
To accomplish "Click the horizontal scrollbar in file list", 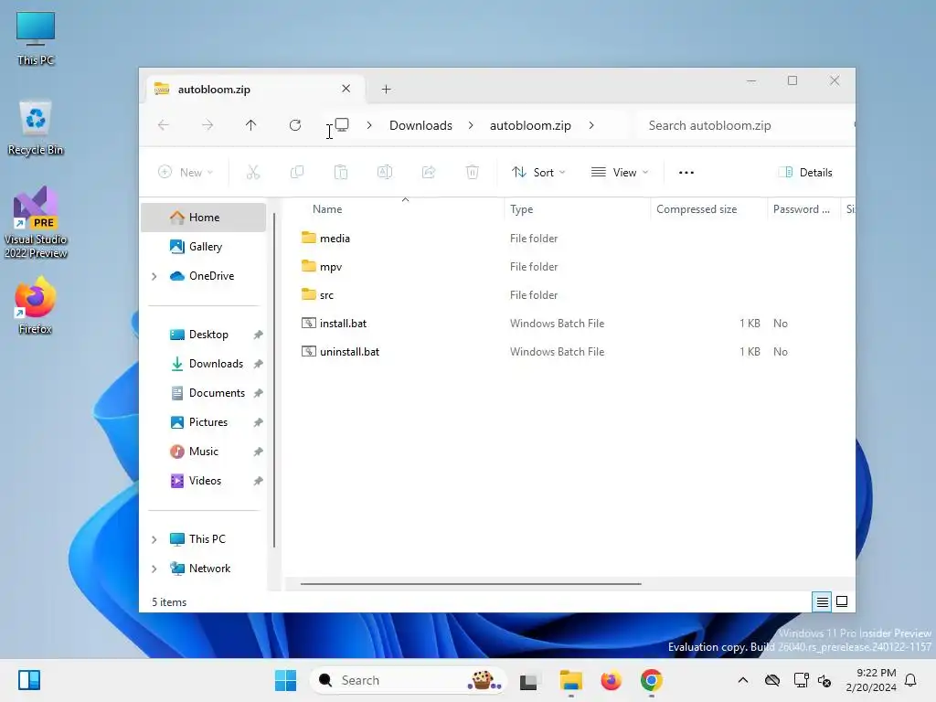I will click(x=471, y=584).
